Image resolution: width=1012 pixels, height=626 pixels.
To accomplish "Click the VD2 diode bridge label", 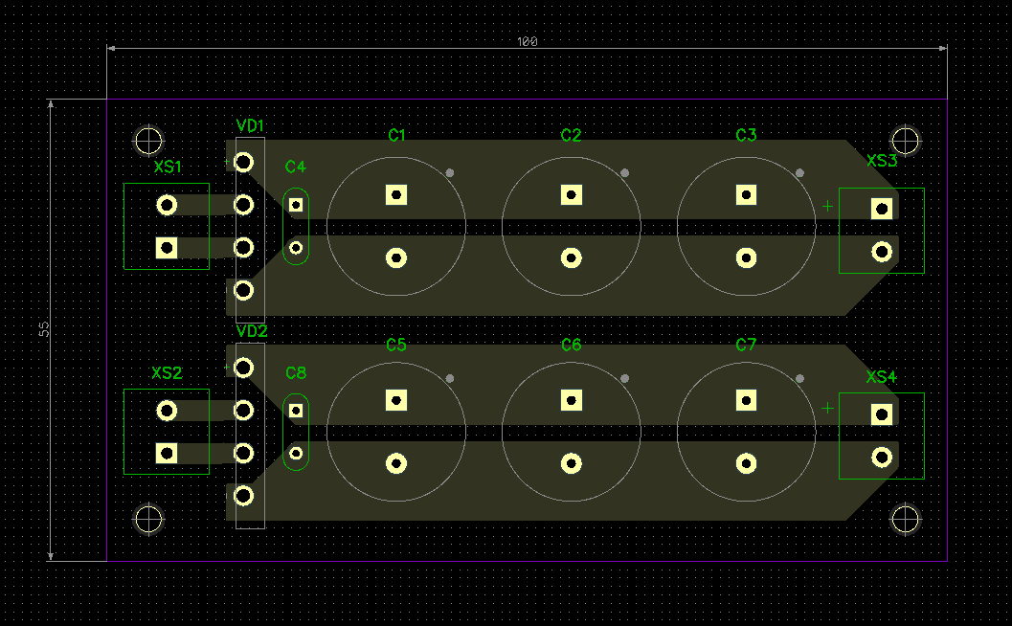I will pos(252,331).
